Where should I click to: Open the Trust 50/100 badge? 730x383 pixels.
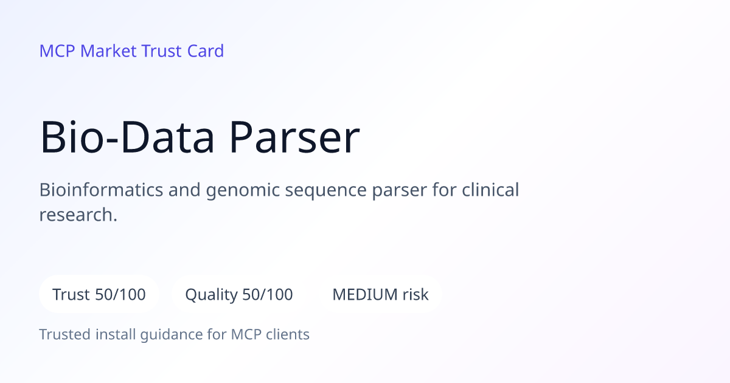click(99, 295)
